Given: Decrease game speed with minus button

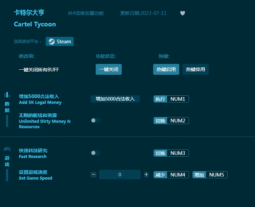Looking at the screenshot, I should pos(93,175).
